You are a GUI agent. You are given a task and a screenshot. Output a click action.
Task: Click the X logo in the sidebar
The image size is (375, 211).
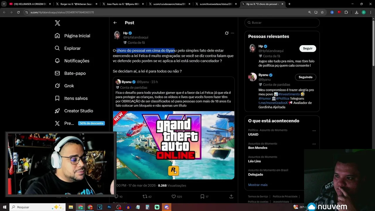(57, 23)
